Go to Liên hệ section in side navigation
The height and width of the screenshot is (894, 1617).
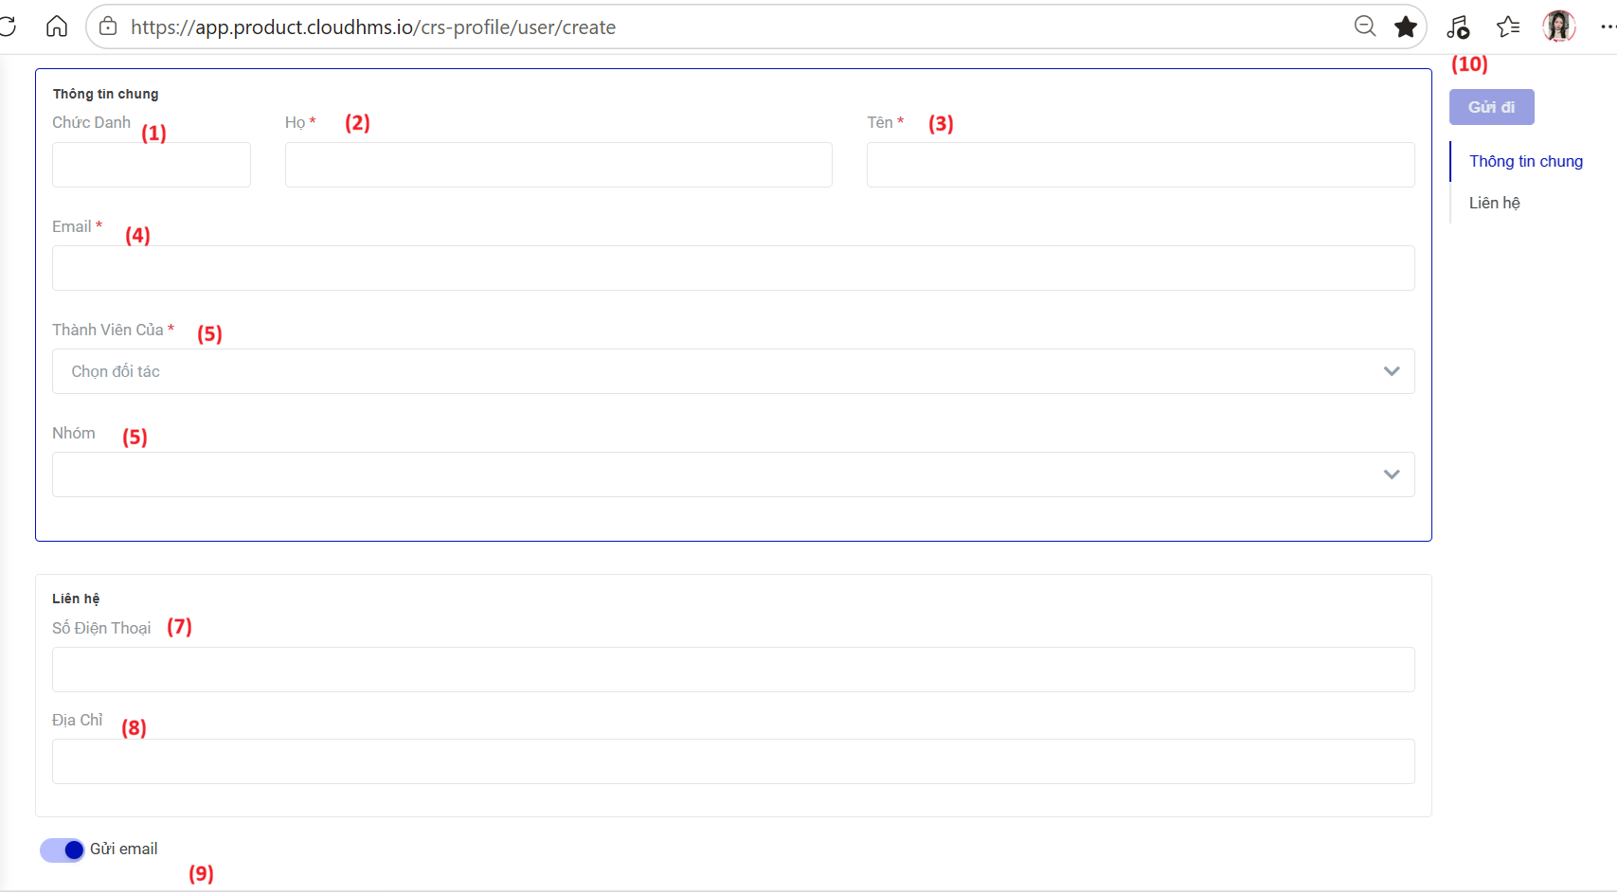pos(1495,203)
